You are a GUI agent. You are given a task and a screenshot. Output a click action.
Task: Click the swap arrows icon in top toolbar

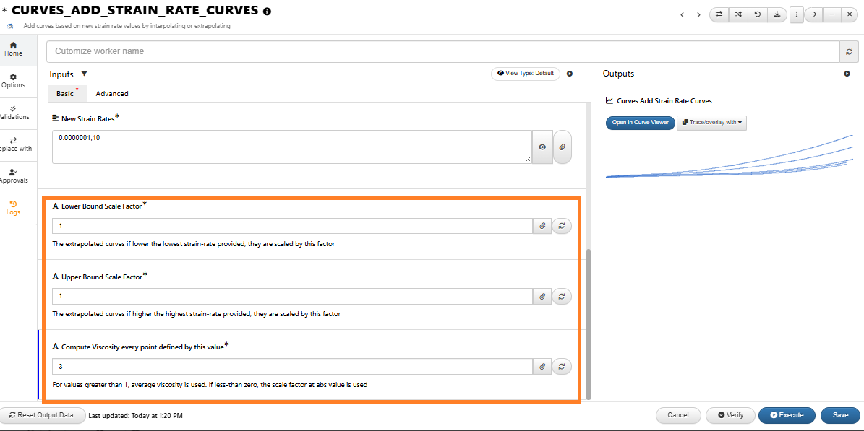(719, 14)
